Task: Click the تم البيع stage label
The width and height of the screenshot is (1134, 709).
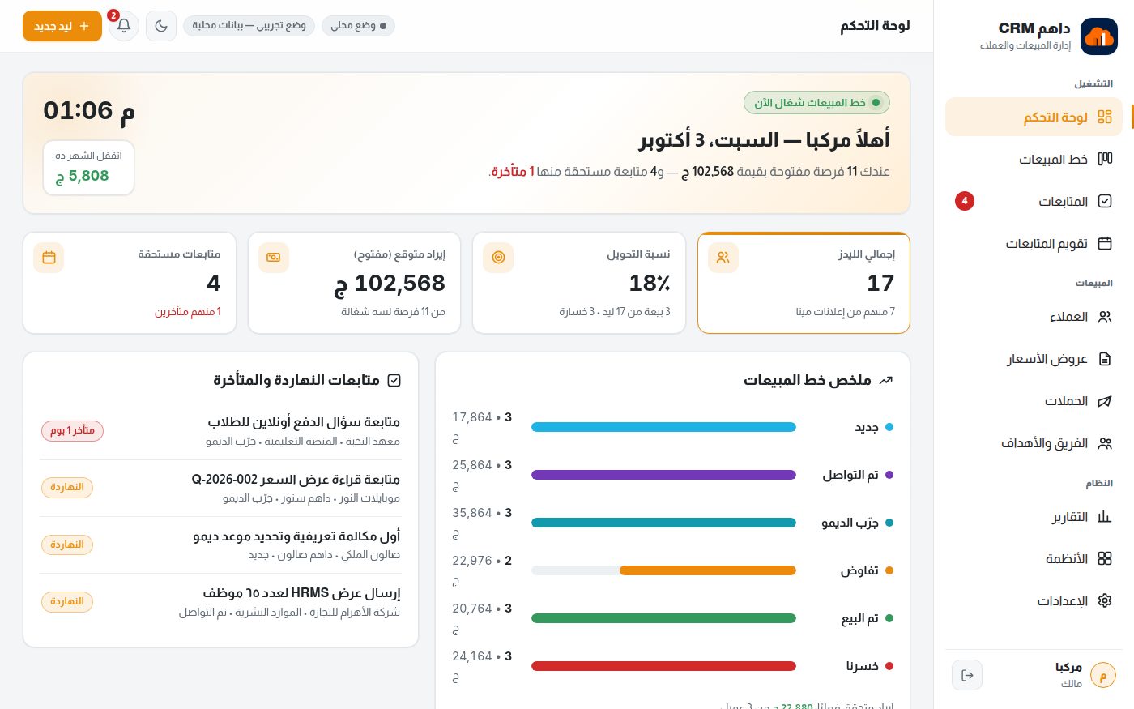Action: [860, 619]
